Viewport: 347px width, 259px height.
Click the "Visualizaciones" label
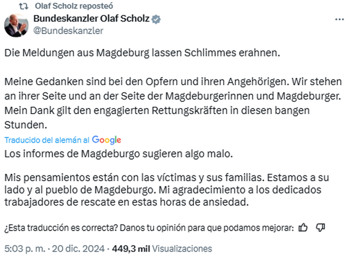click(x=182, y=248)
